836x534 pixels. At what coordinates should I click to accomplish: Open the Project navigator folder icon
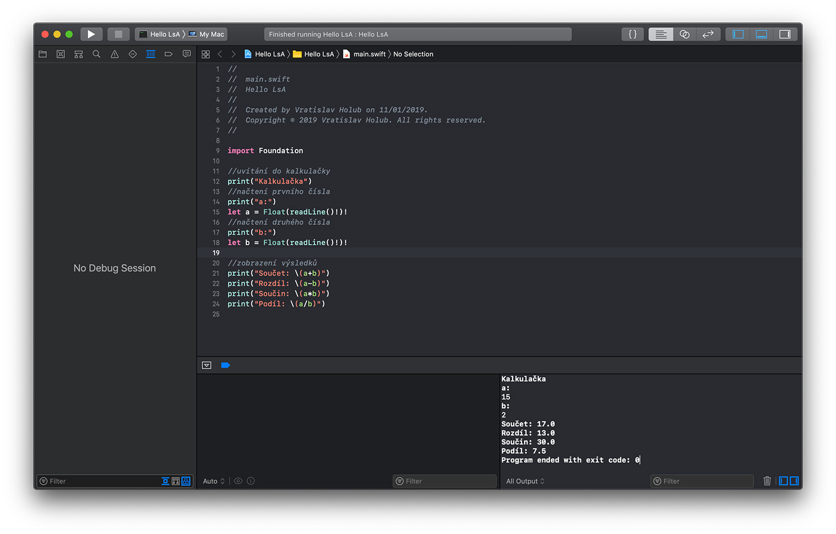(x=43, y=54)
